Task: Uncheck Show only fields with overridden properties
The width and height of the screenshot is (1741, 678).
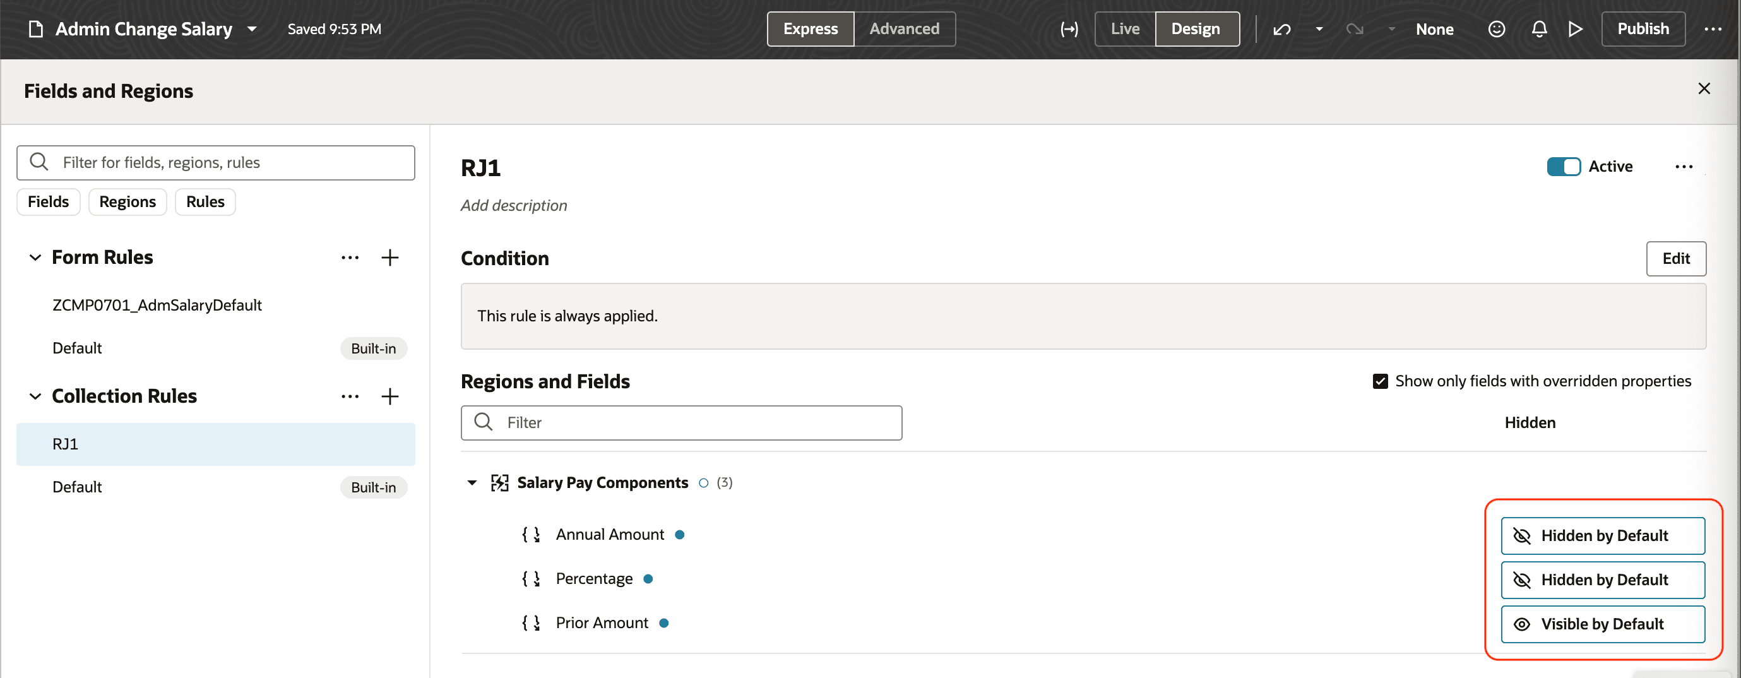Action: [x=1380, y=381]
